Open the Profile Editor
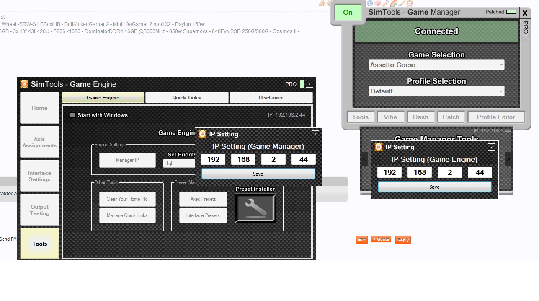 [496, 117]
